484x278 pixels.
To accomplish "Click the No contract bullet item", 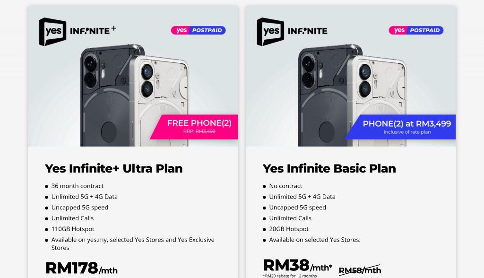I will coord(283,186).
